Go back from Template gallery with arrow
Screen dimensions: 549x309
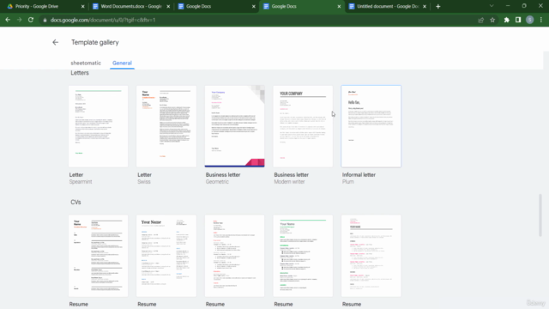pos(55,42)
